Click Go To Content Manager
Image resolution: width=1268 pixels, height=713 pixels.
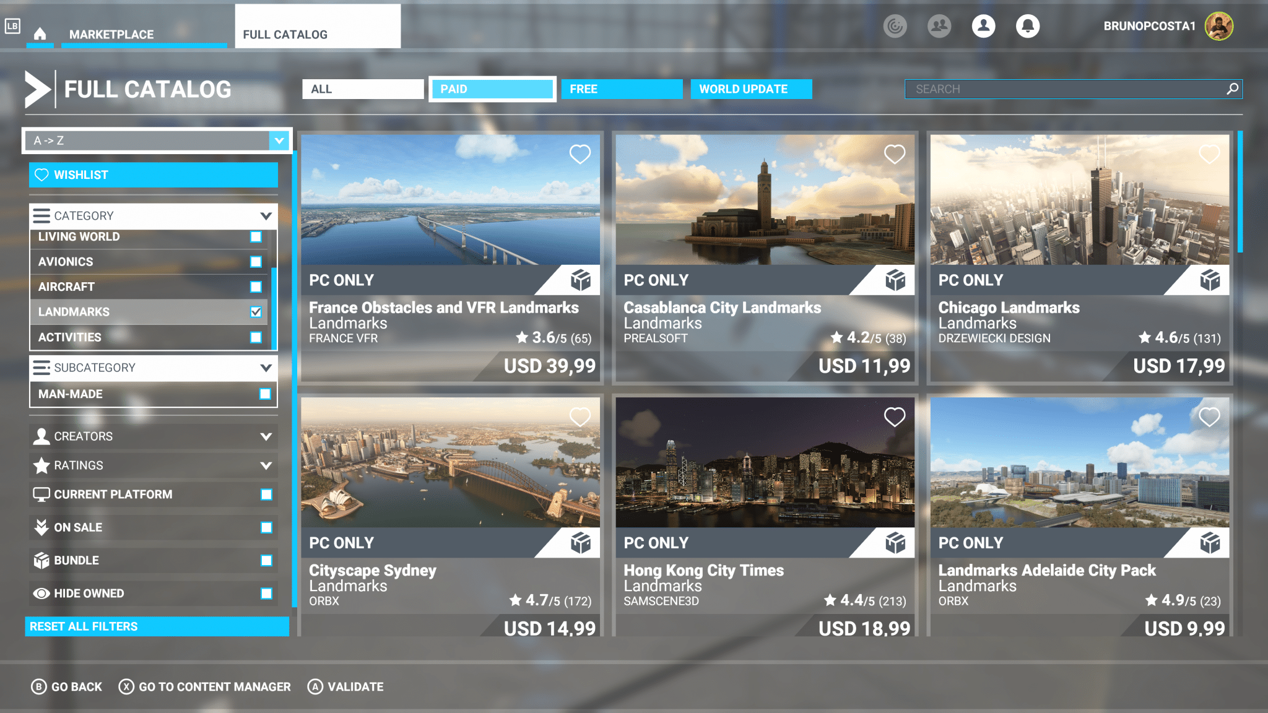tap(205, 686)
